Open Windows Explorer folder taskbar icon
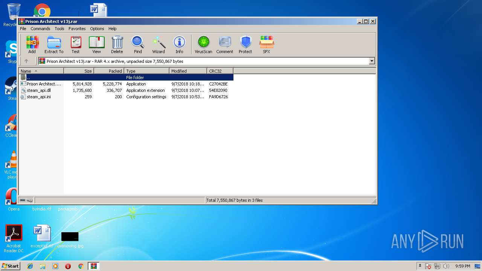Screen dimensions: 482x271 tap(43, 266)
